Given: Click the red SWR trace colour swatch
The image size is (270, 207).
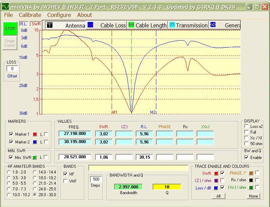Looking at the screenshot, I should click(x=216, y=173).
